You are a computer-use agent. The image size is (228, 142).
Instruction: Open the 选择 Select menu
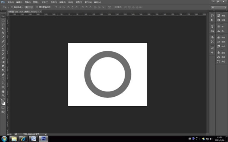point(54,2)
